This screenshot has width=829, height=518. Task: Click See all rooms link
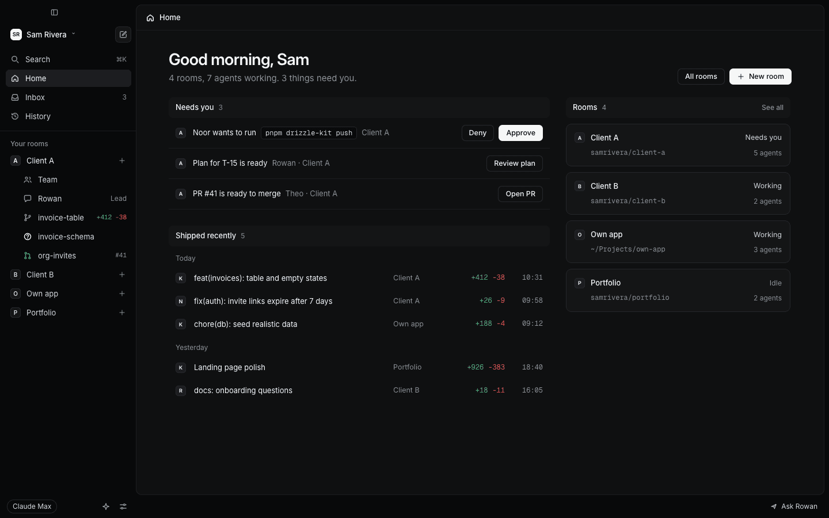773,108
